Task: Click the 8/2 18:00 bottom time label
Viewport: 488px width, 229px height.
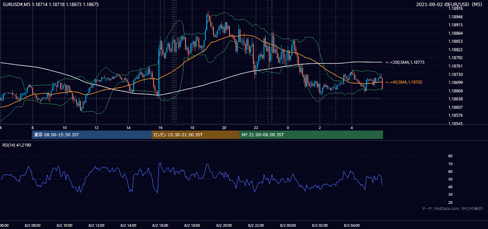Action: click(x=192, y=225)
